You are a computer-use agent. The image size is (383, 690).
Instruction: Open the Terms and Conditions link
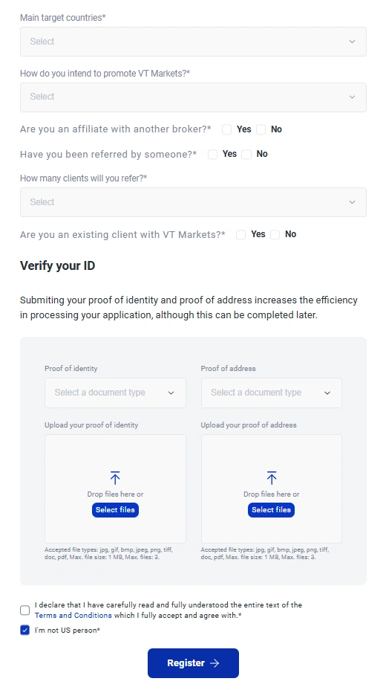point(73,615)
